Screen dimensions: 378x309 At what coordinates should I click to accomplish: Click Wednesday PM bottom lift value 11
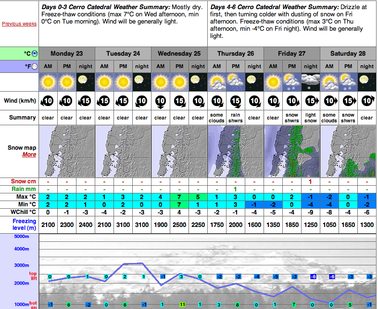[182, 305]
